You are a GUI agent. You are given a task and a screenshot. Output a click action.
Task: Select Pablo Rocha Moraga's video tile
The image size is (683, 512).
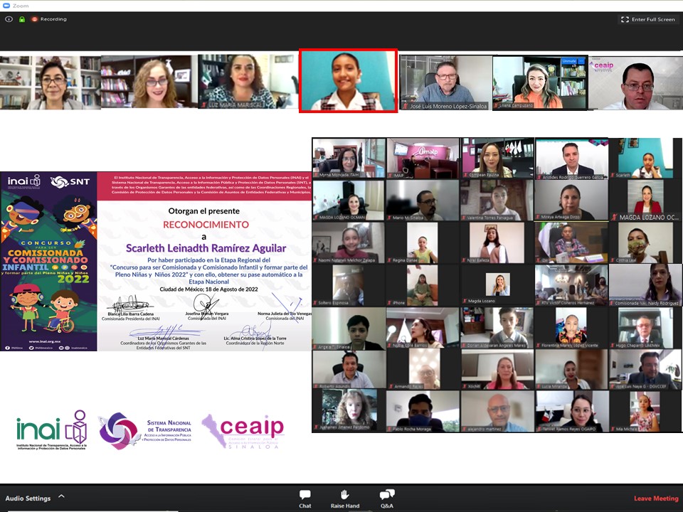[x=423, y=412]
